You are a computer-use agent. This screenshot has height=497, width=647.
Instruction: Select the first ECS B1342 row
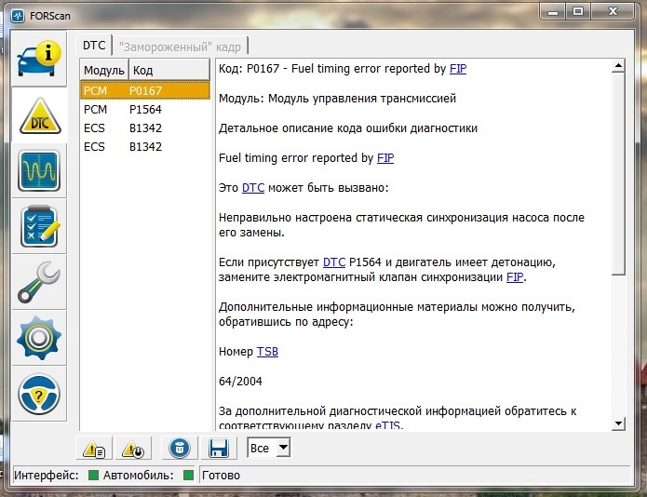click(x=145, y=128)
